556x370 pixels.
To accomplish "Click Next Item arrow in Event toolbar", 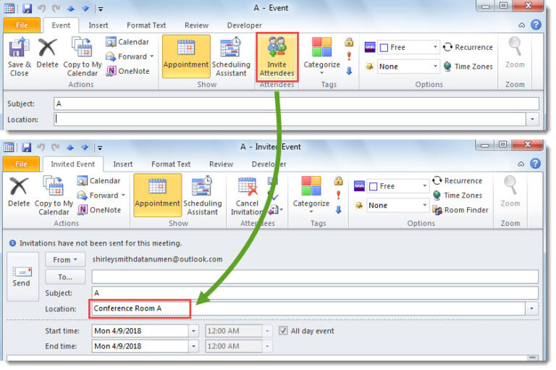I will coord(85,9).
